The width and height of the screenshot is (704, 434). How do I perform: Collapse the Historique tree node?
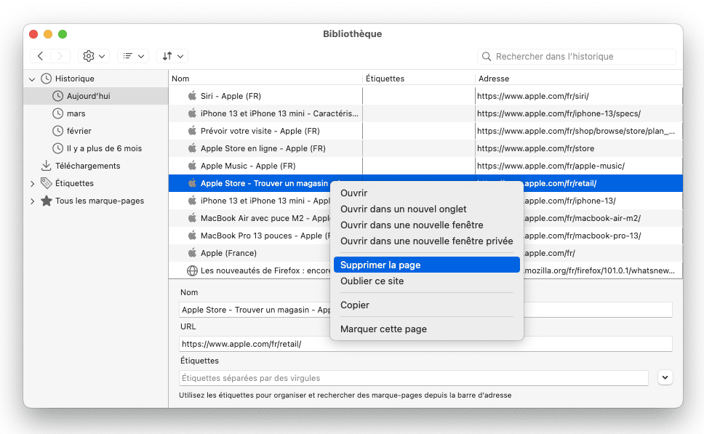point(32,79)
